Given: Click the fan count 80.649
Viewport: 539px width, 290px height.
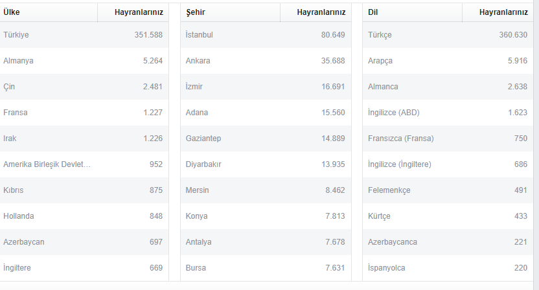Looking at the screenshot, I should [x=333, y=35].
